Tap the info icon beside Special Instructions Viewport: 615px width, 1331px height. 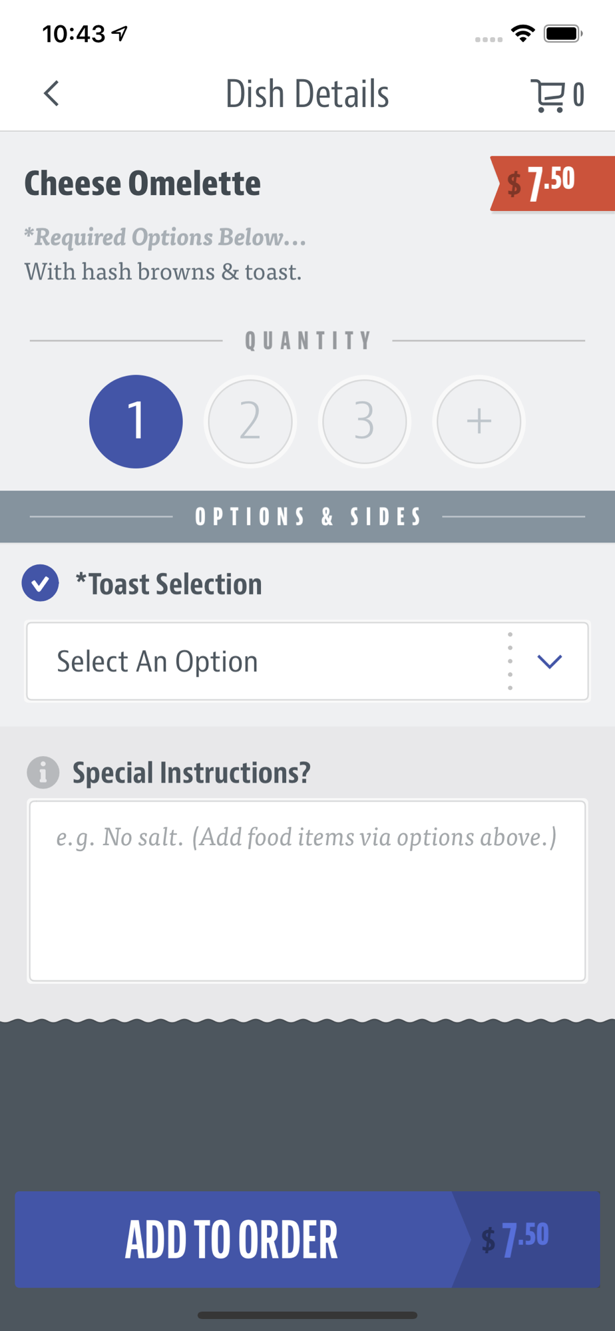[x=43, y=773]
